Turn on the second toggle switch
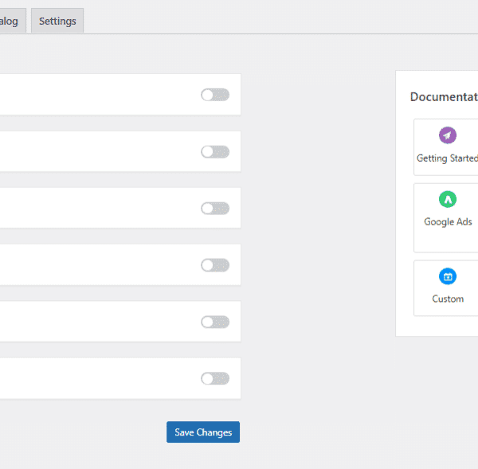 [x=215, y=151]
